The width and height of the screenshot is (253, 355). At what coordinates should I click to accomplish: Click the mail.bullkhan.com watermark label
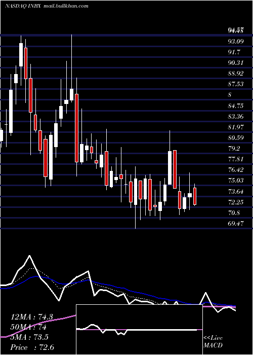coord(65,6)
